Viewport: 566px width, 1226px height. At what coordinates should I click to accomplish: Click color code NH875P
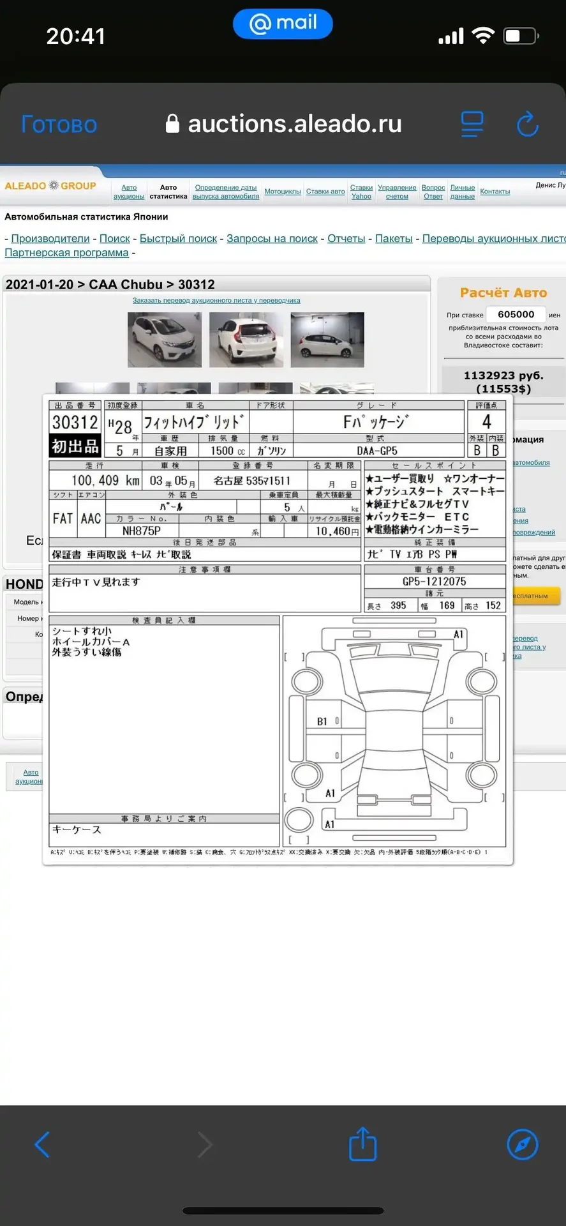(x=142, y=531)
